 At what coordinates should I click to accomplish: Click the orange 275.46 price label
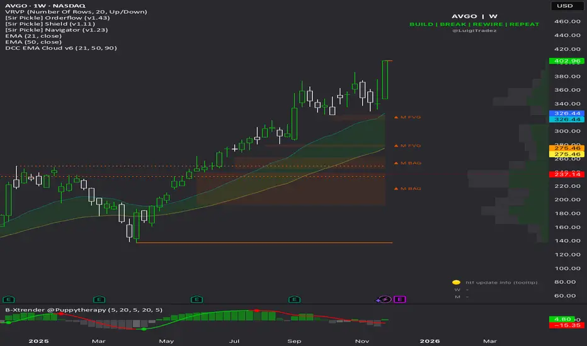point(567,148)
